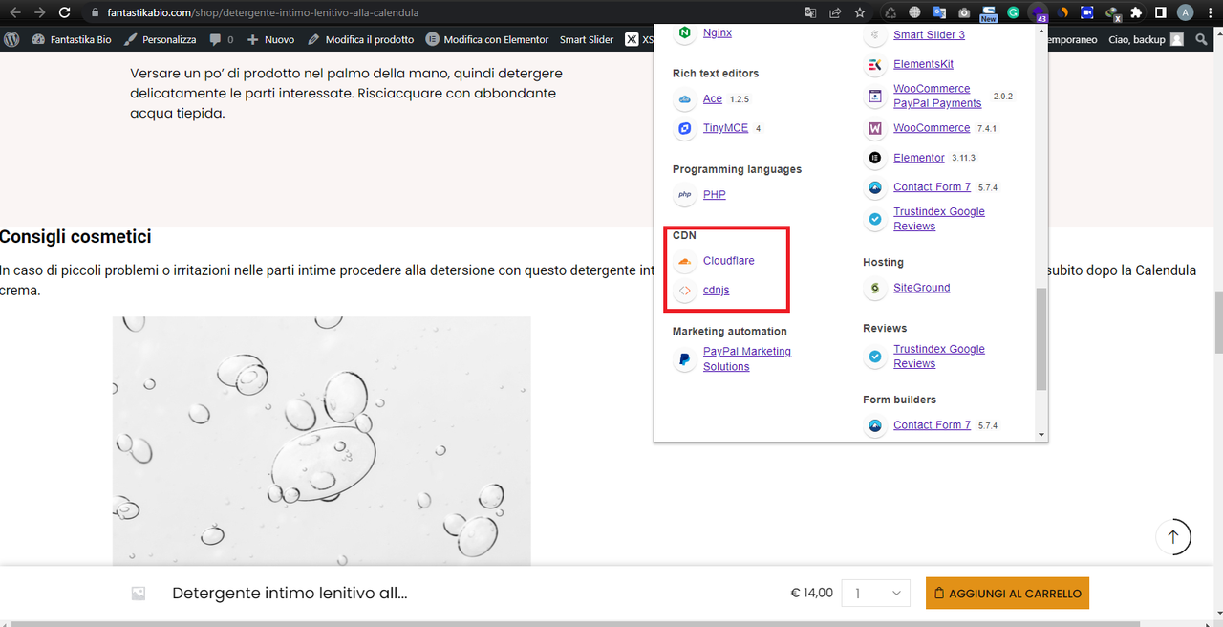Click the Elementor logo icon in popup

pyautogui.click(x=874, y=158)
